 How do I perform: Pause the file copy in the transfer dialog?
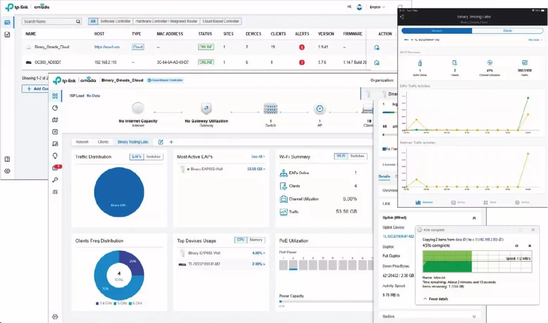pos(517,246)
